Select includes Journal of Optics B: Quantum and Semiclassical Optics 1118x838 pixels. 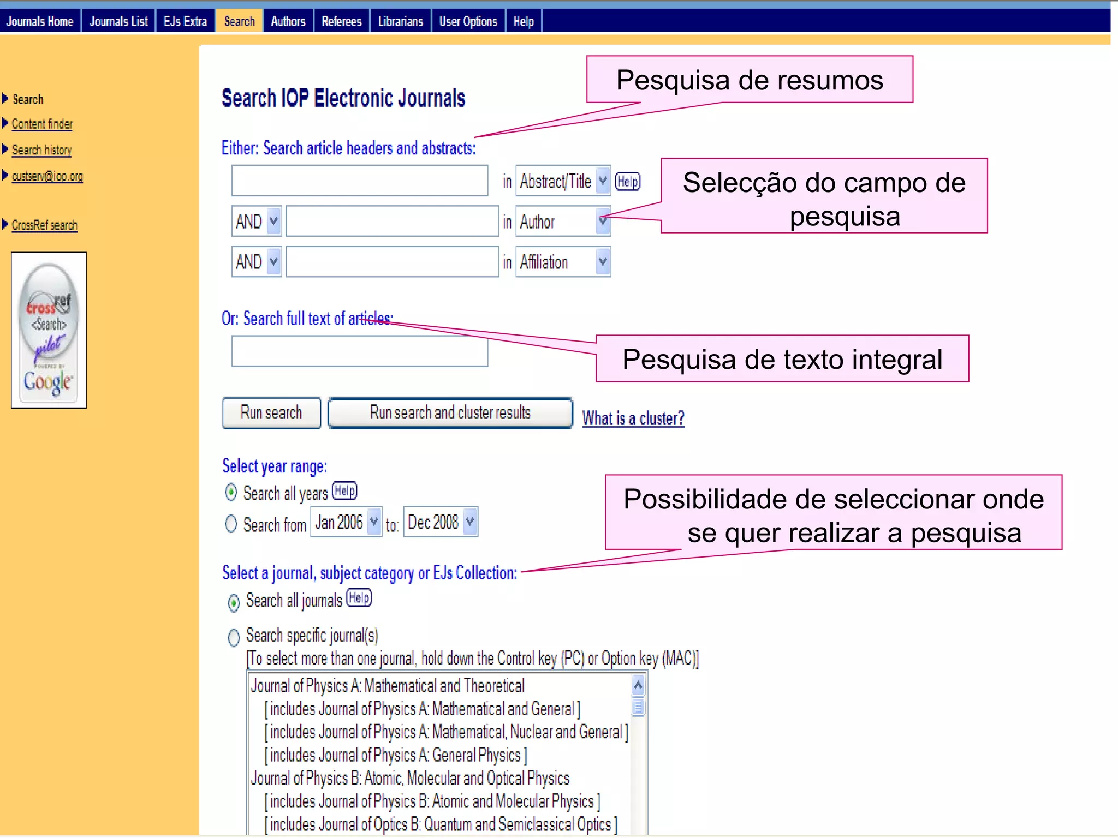(x=441, y=824)
